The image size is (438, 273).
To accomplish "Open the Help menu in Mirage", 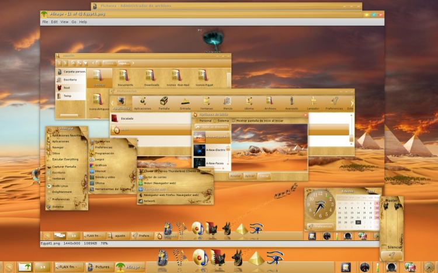I will (x=83, y=22).
